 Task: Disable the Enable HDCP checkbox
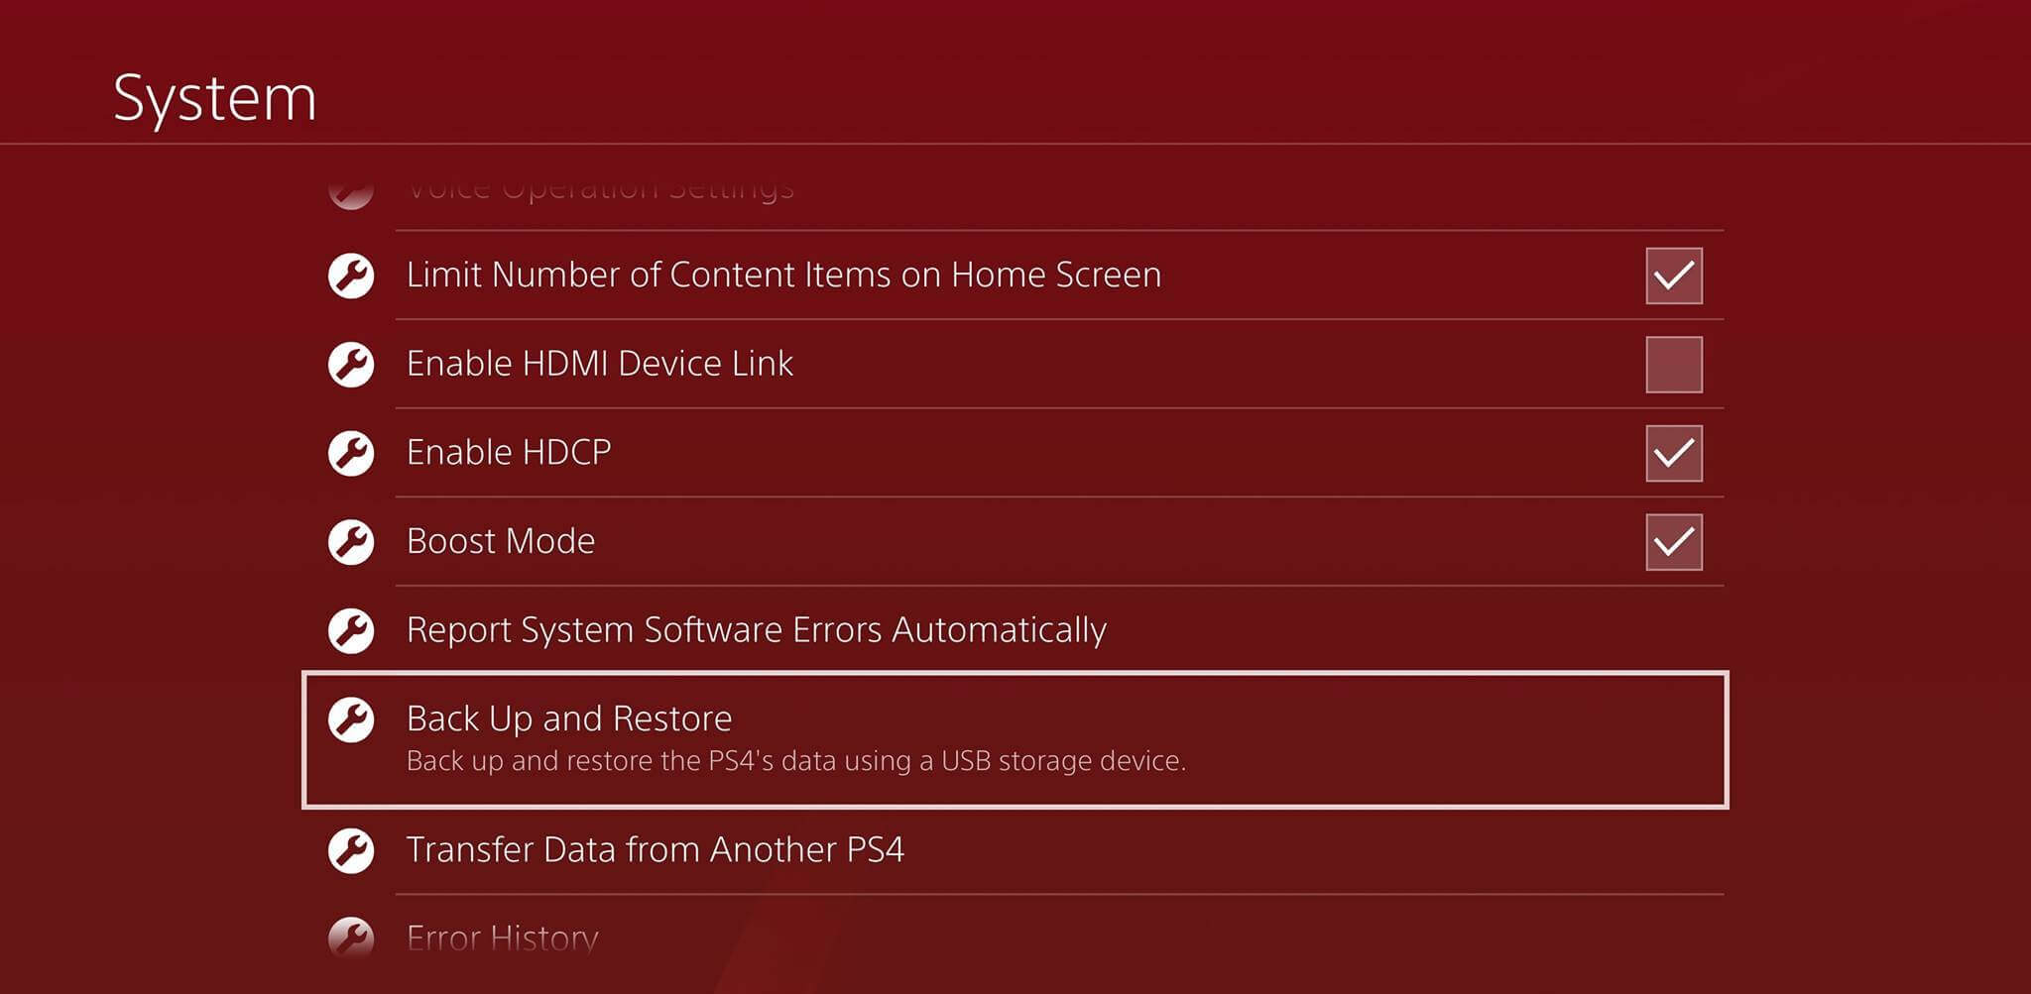click(x=1673, y=453)
